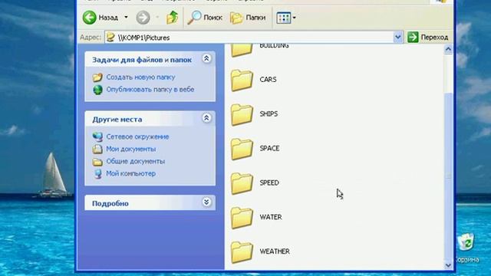Click the WEATHER folder name text
The width and height of the screenshot is (491, 276).
(x=275, y=251)
